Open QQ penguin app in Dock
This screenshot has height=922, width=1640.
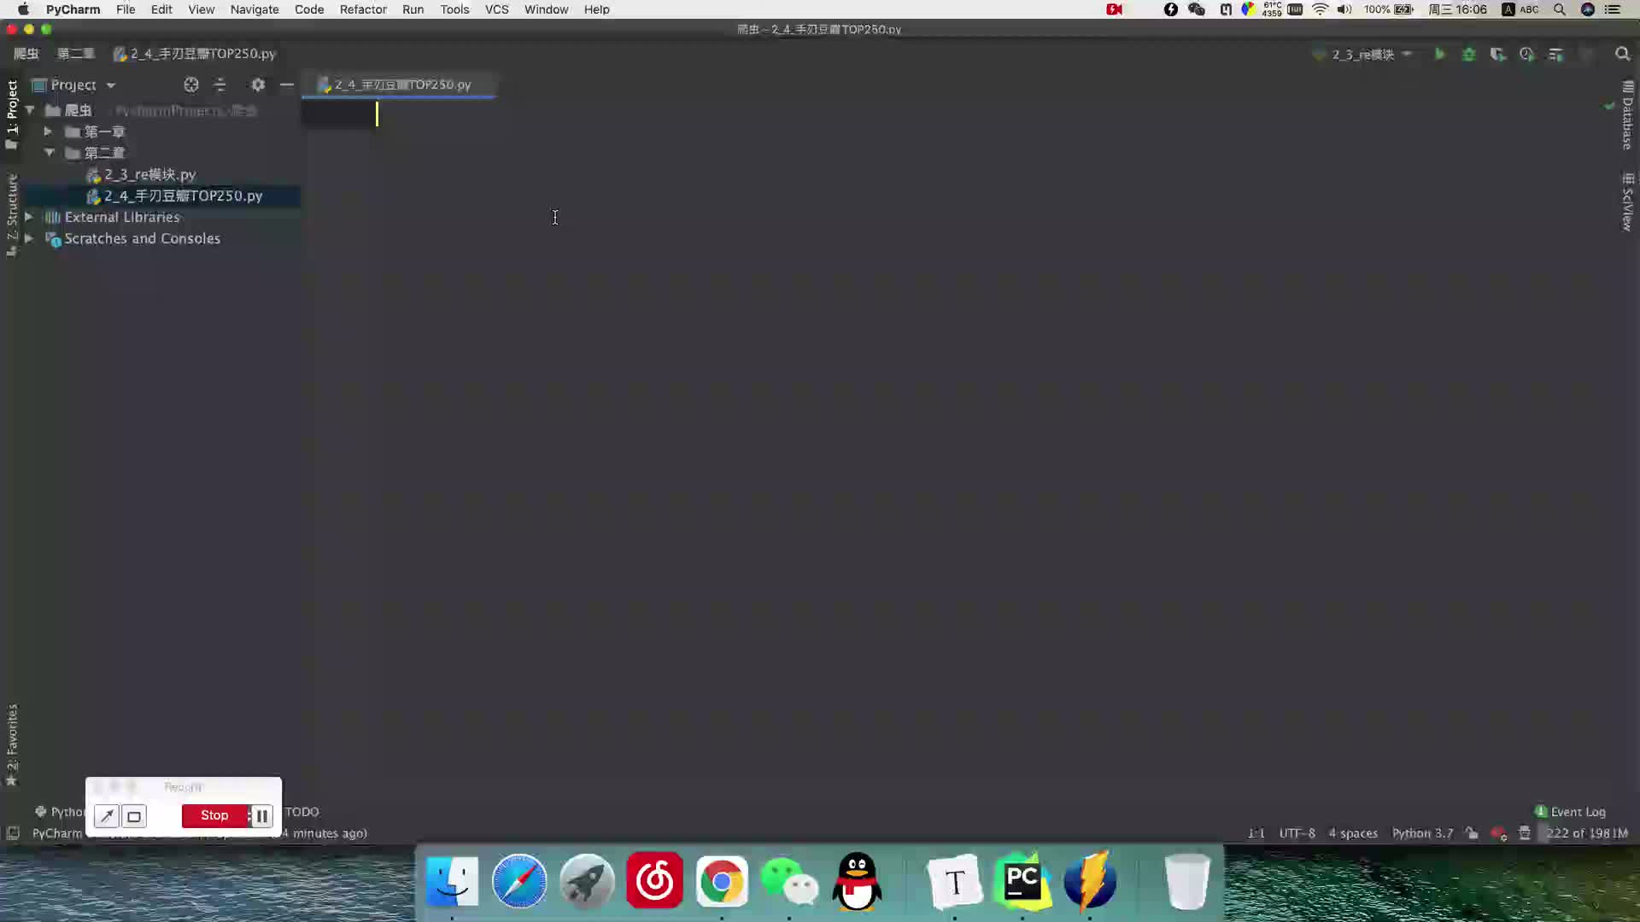(857, 881)
